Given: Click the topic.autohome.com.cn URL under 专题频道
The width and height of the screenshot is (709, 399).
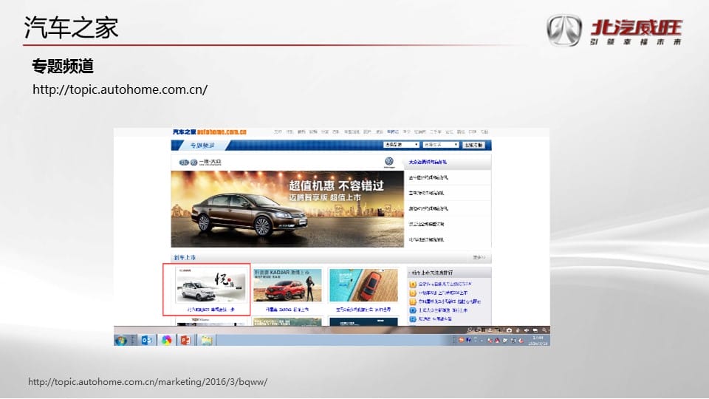Looking at the screenshot, I should coord(120,89).
